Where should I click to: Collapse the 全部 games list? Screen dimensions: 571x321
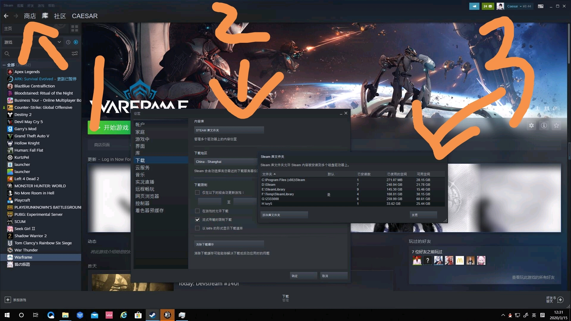point(4,65)
